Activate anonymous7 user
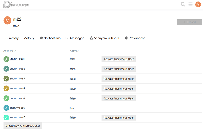The height and width of the screenshot is (131, 203). click(x=119, y=118)
